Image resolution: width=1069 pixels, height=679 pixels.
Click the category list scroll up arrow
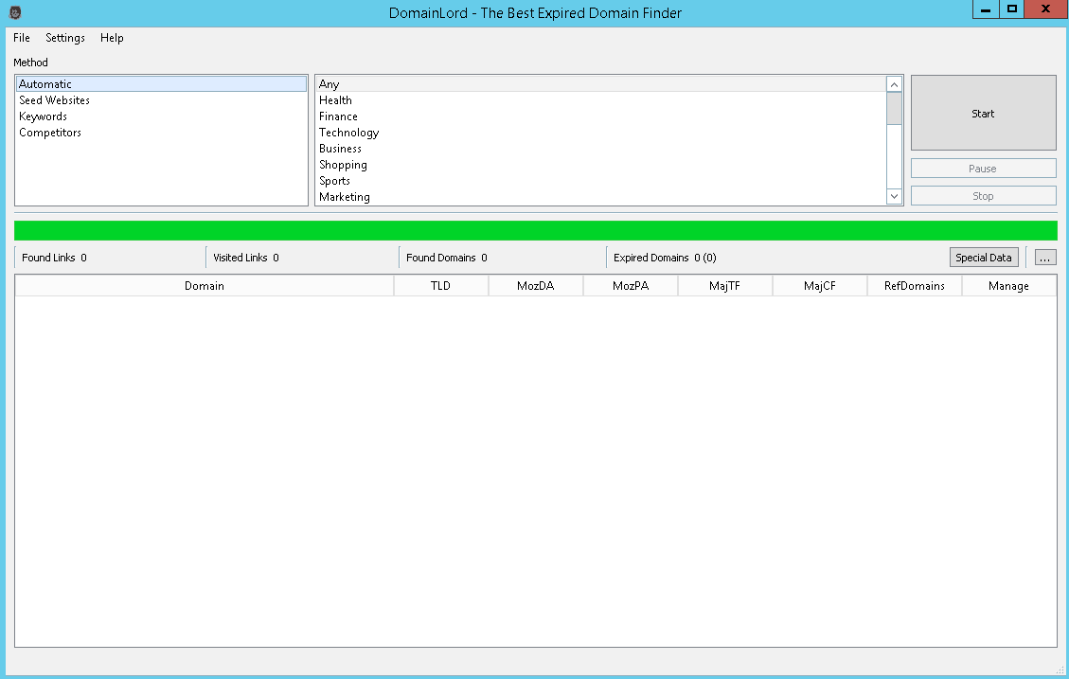pos(895,84)
